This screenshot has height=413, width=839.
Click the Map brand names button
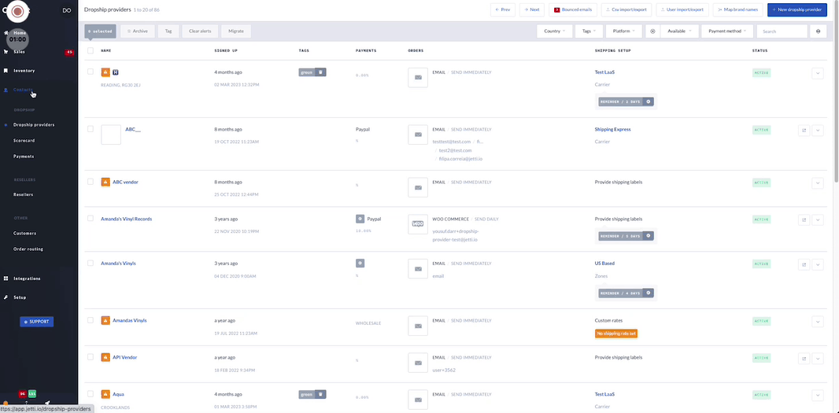point(737,9)
